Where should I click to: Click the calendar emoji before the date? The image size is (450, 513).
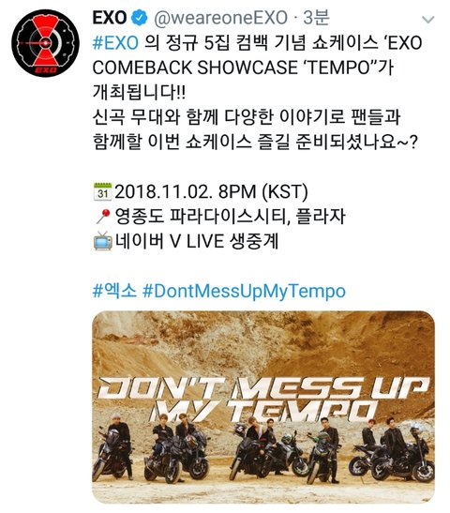(x=102, y=191)
